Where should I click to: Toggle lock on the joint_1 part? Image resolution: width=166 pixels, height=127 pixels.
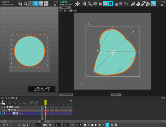click(4, 110)
